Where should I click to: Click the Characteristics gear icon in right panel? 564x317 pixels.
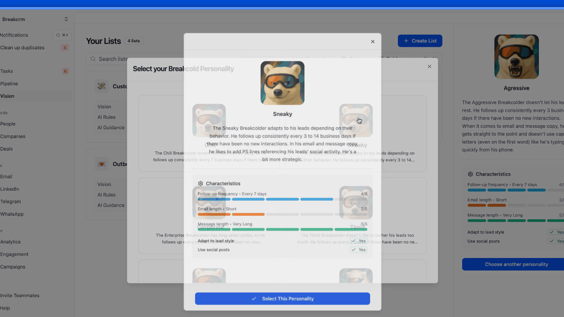coord(470,174)
